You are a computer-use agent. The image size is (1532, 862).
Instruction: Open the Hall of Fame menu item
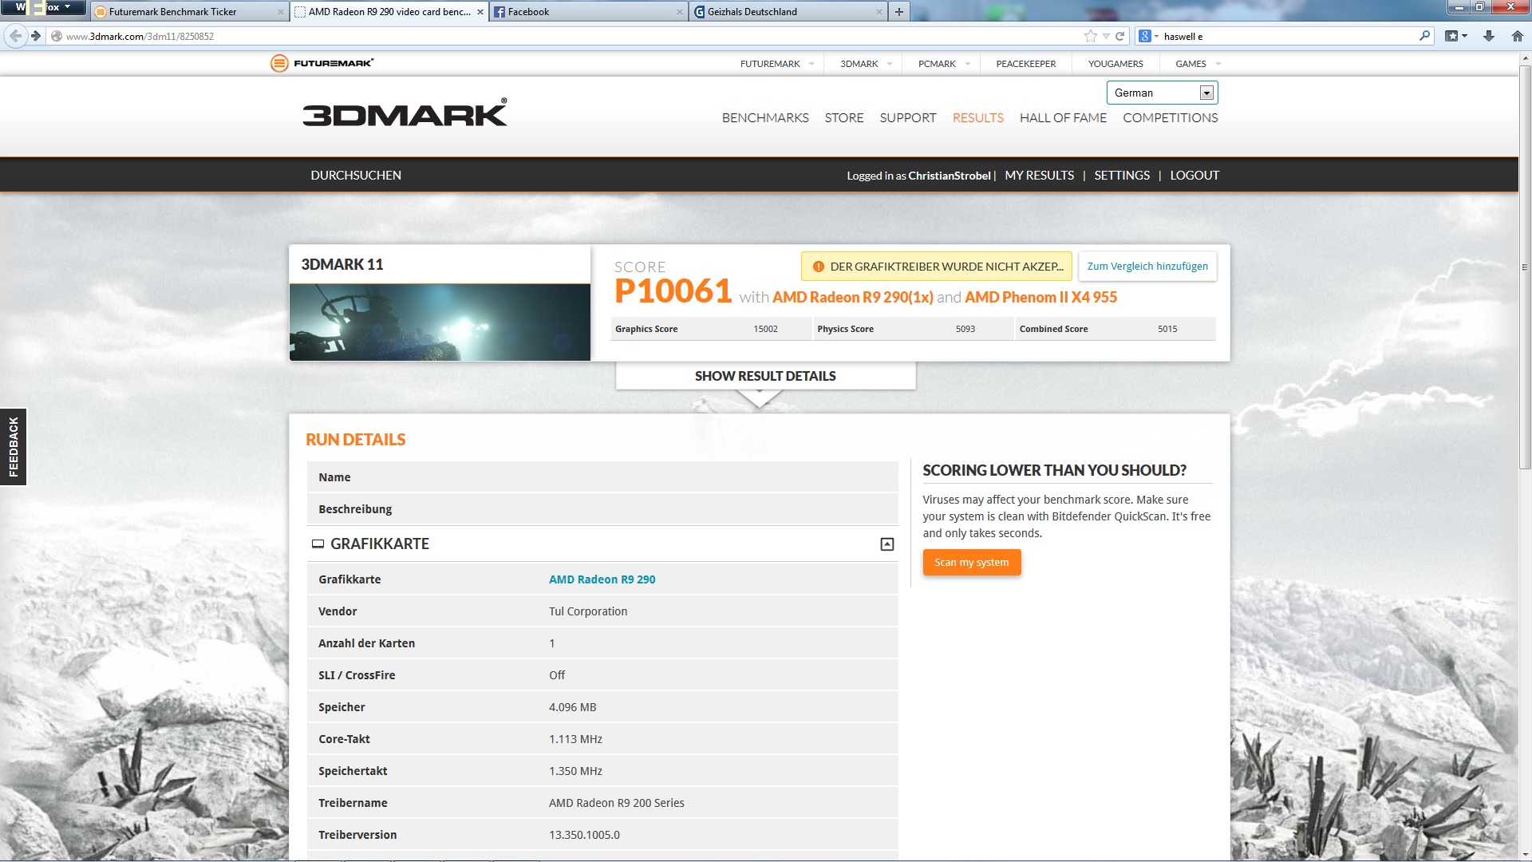click(1062, 118)
